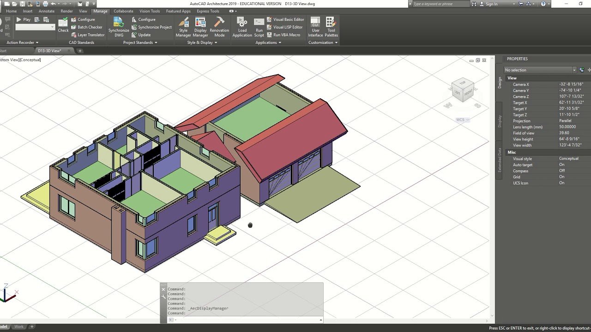Image resolution: width=591 pixels, height=332 pixels.
Task: Click Synchronize DWG
Action: [119, 27]
